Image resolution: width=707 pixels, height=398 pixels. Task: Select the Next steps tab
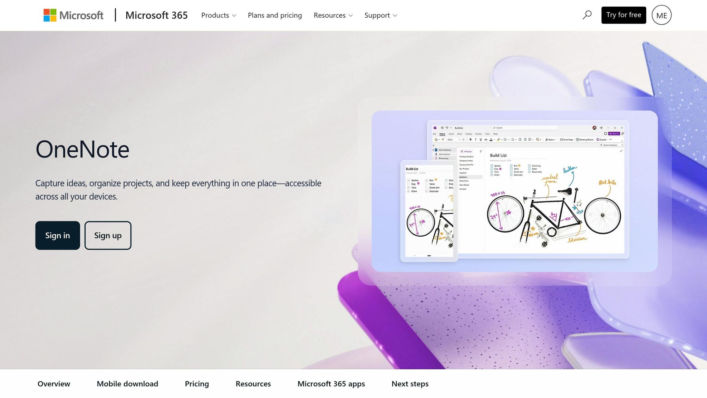coord(410,384)
